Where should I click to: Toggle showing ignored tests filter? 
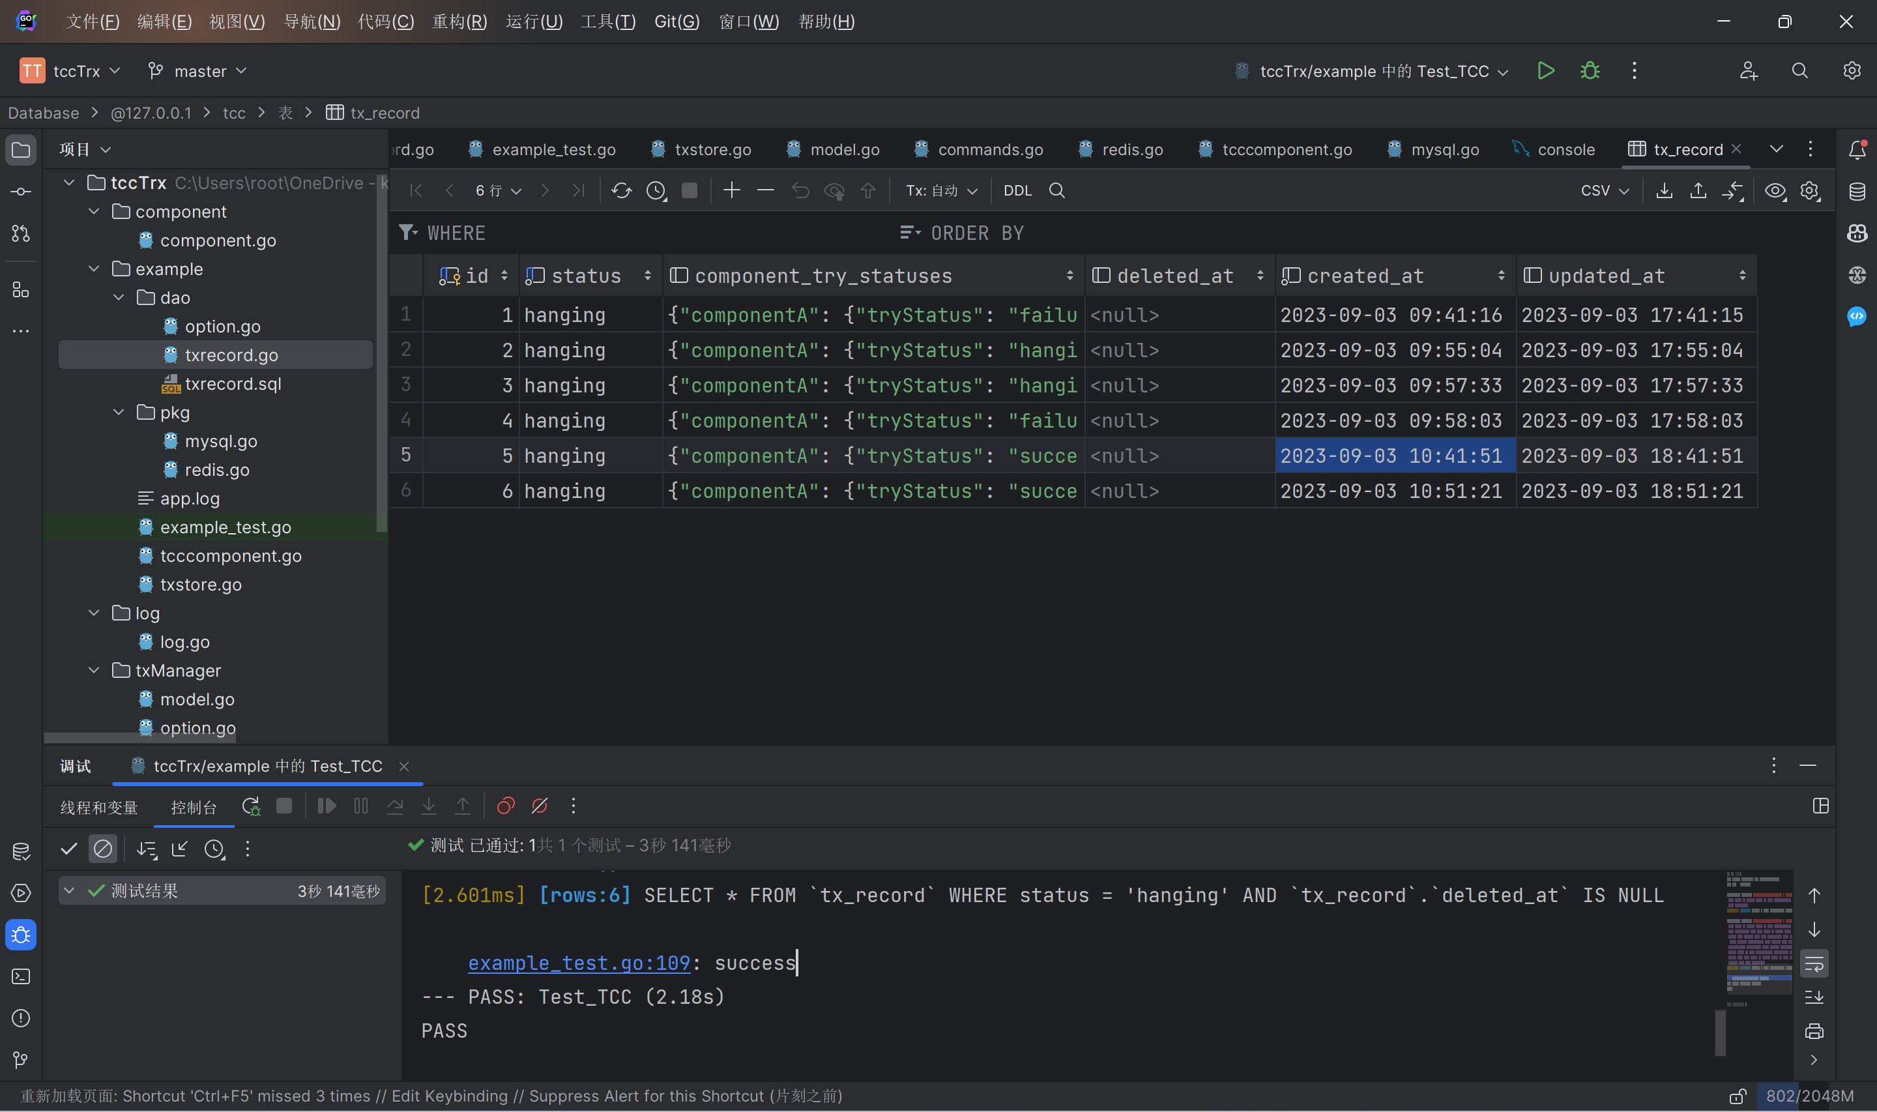pyautogui.click(x=104, y=849)
